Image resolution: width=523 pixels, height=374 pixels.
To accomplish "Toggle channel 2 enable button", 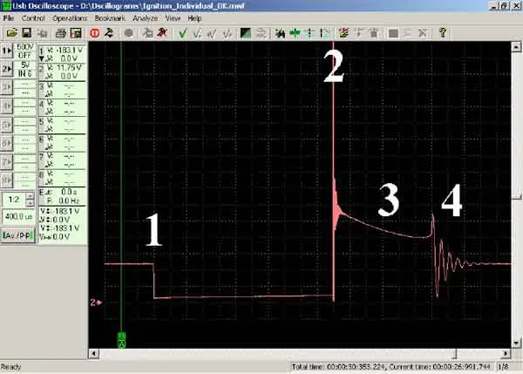I will (x=7, y=69).
